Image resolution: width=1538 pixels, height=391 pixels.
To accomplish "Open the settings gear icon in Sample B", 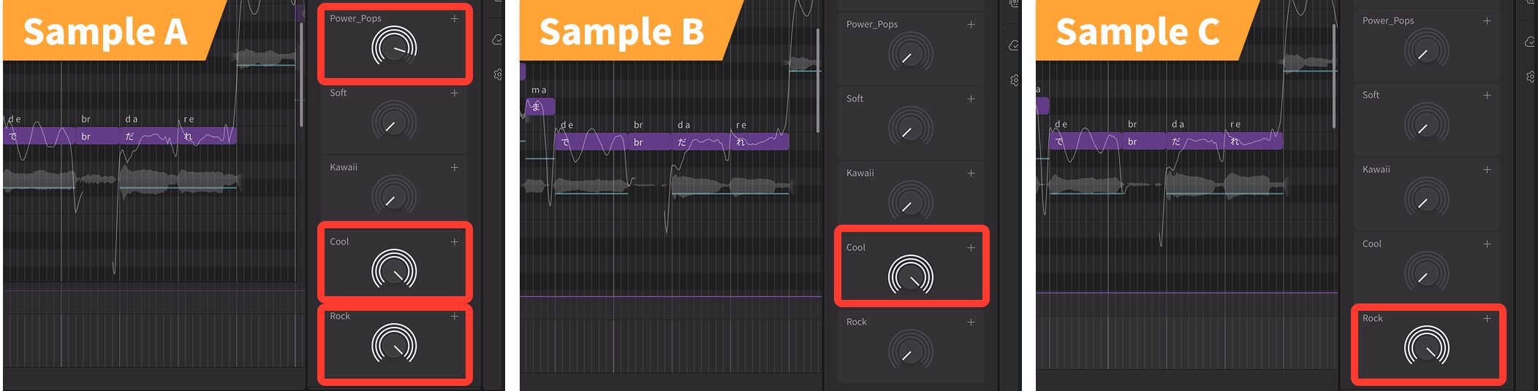I will pyautogui.click(x=1014, y=80).
